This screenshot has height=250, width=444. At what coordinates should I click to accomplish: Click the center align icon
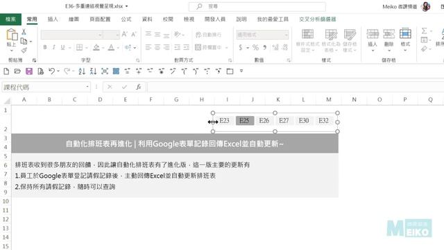[157, 47]
